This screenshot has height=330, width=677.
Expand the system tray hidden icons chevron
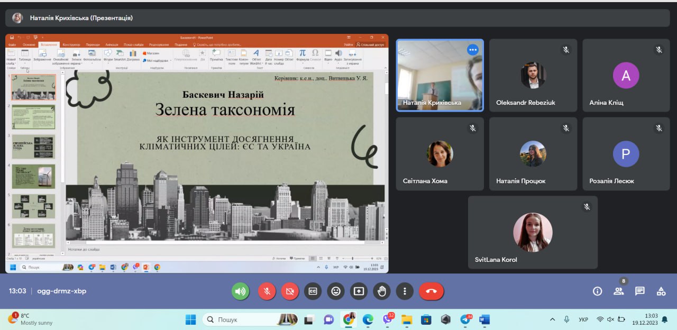click(x=553, y=319)
